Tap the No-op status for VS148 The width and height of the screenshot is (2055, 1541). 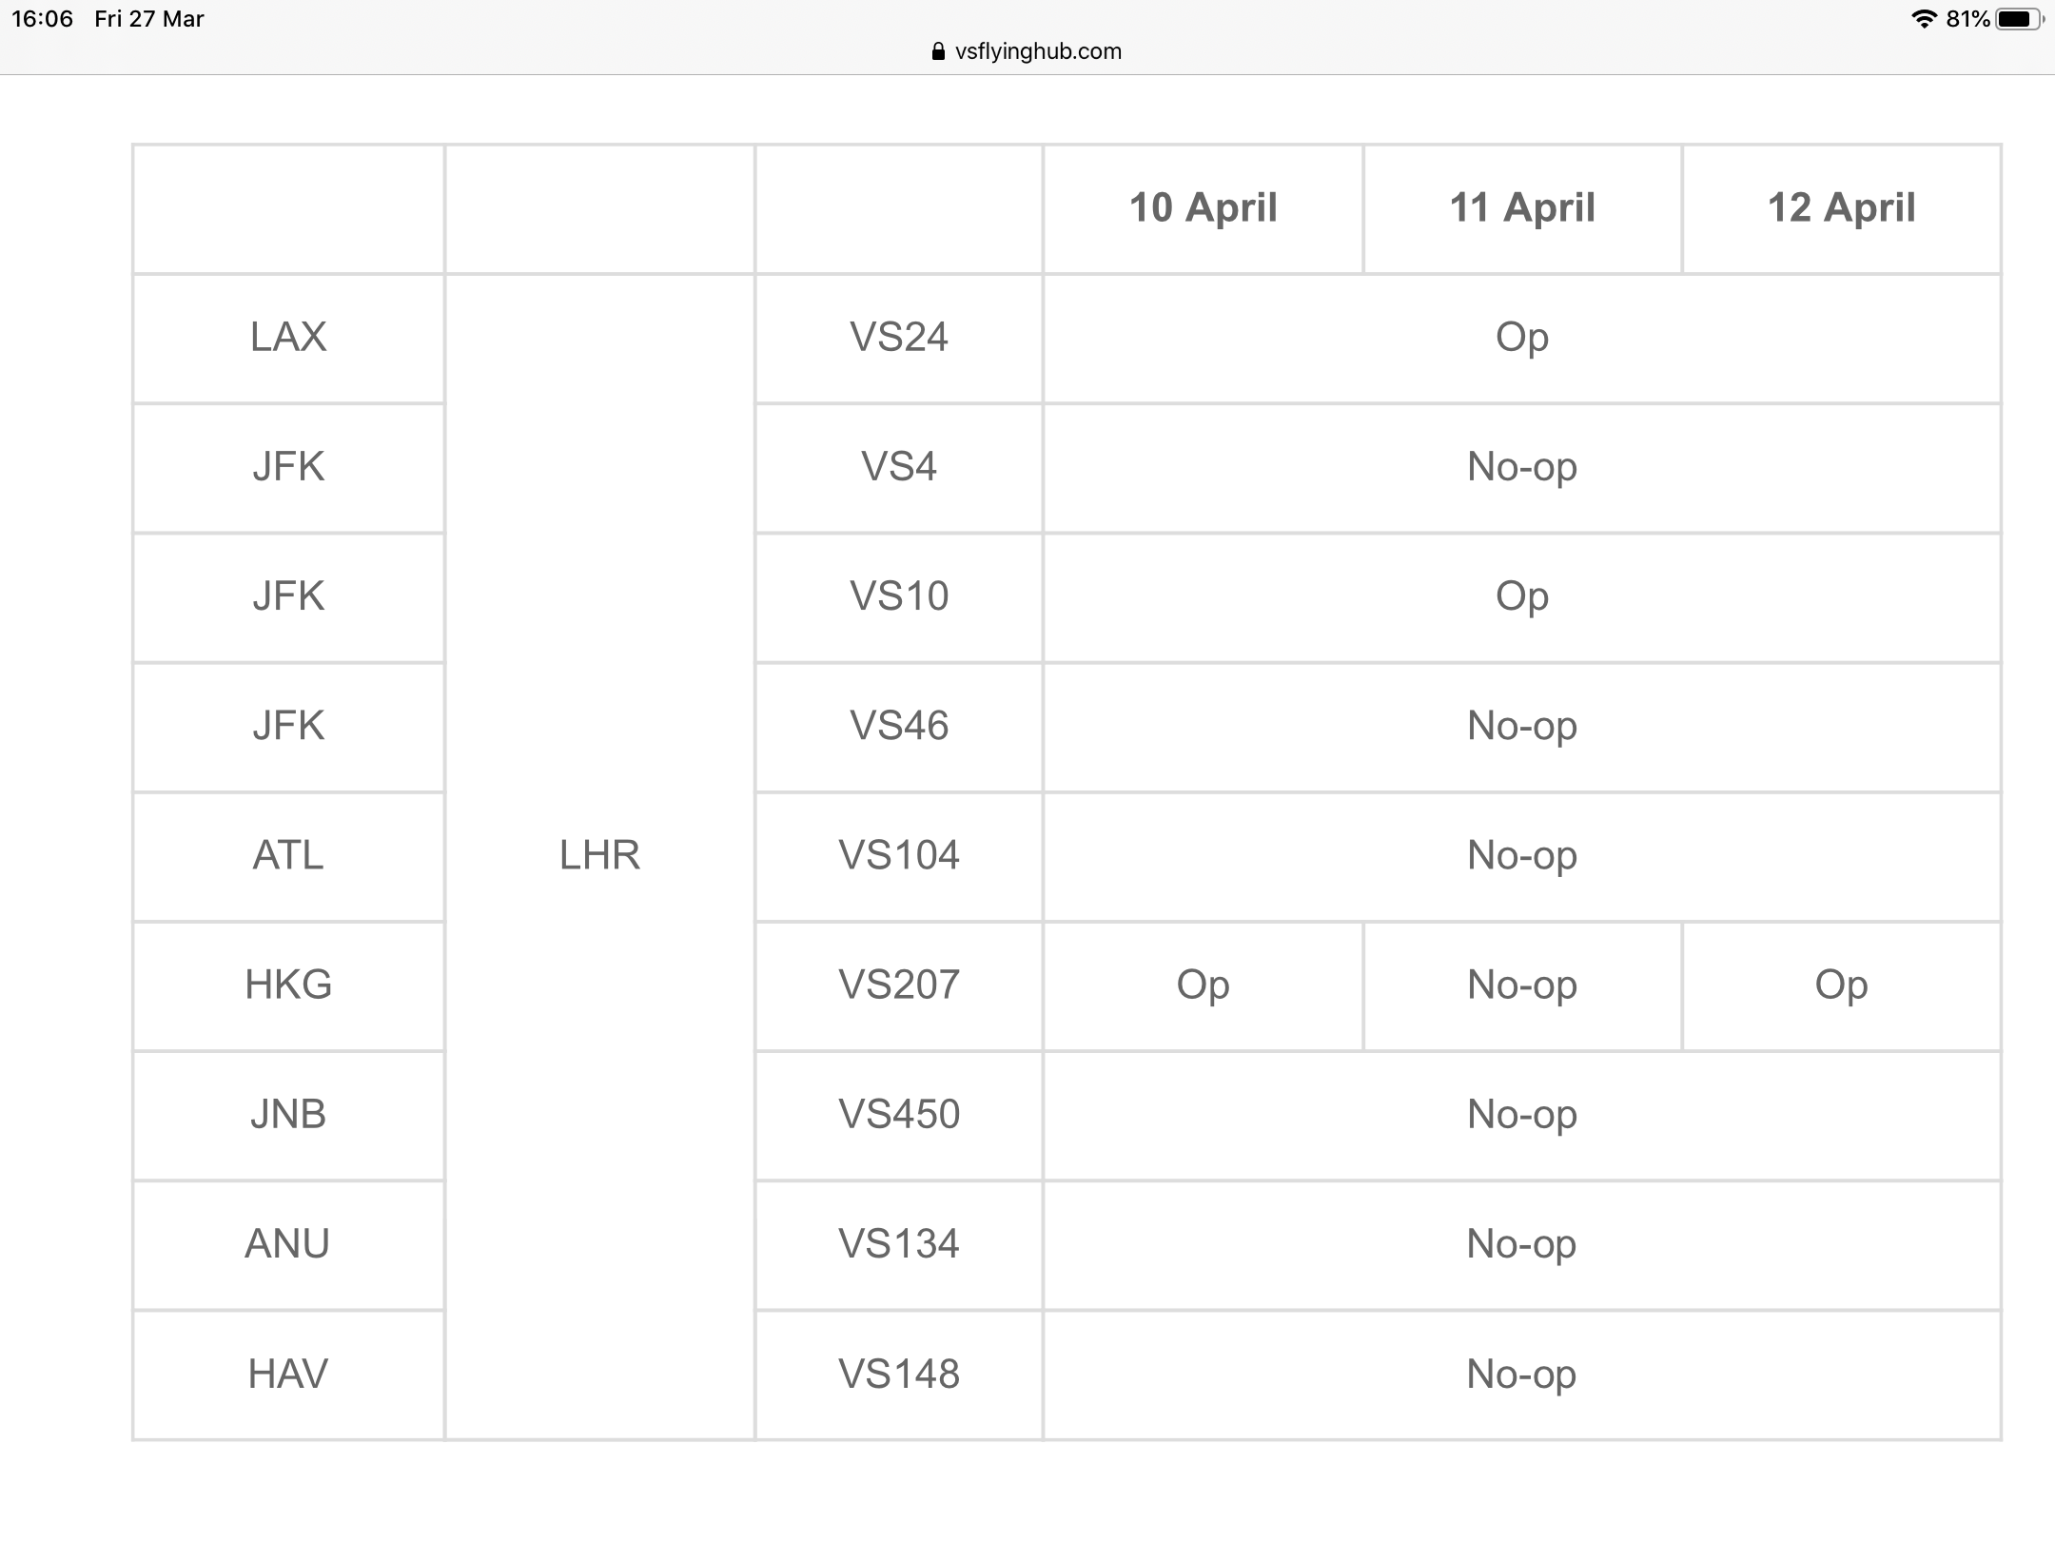point(1522,1375)
